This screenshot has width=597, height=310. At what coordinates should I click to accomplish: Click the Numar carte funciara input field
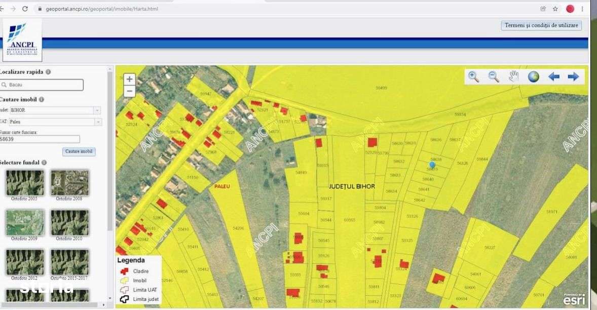pos(39,139)
